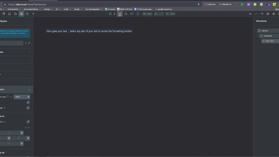Click the font-size 100% input field

coord(20,97)
